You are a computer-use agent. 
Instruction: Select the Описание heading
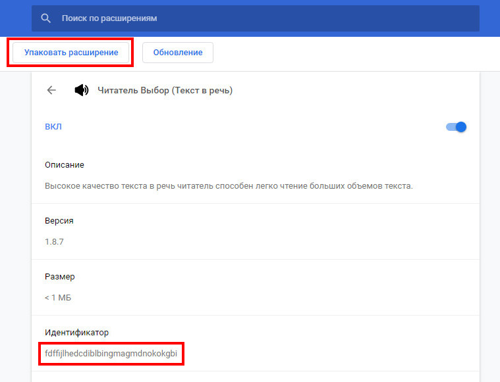(65, 165)
